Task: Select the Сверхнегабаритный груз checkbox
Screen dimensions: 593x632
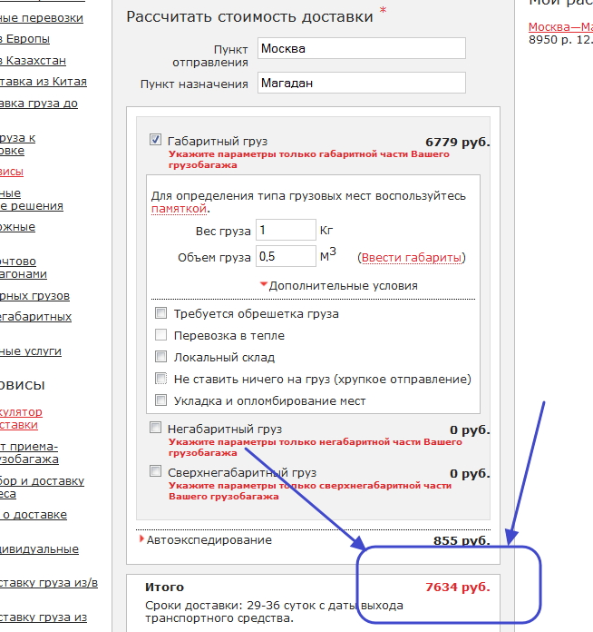Action: coord(156,472)
